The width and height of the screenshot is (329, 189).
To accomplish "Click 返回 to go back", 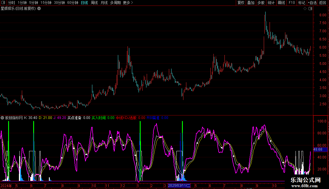I will (x=323, y=3).
